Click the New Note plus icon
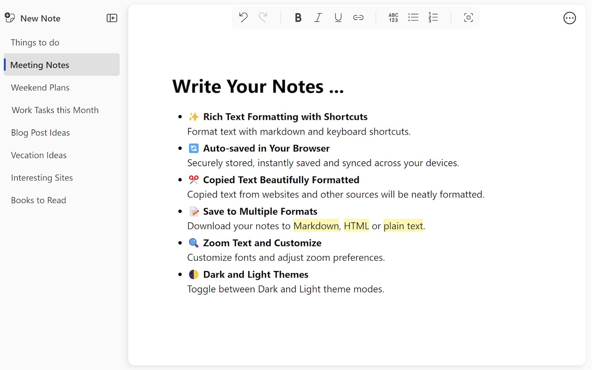Screen dimensions: 592x370 point(10,18)
